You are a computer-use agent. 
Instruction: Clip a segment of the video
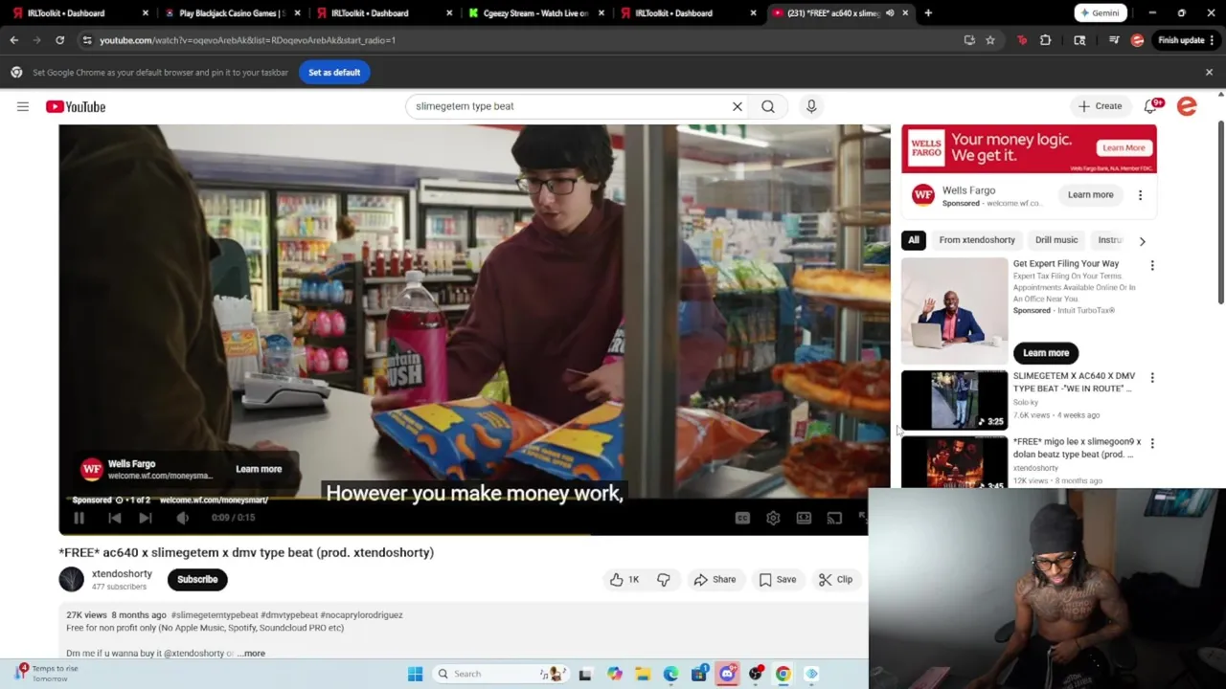pos(835,579)
